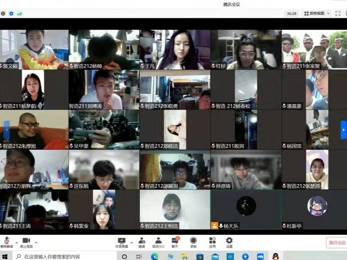
Task: Click the meeting info icon at top left
Action: click(x=3, y=13)
